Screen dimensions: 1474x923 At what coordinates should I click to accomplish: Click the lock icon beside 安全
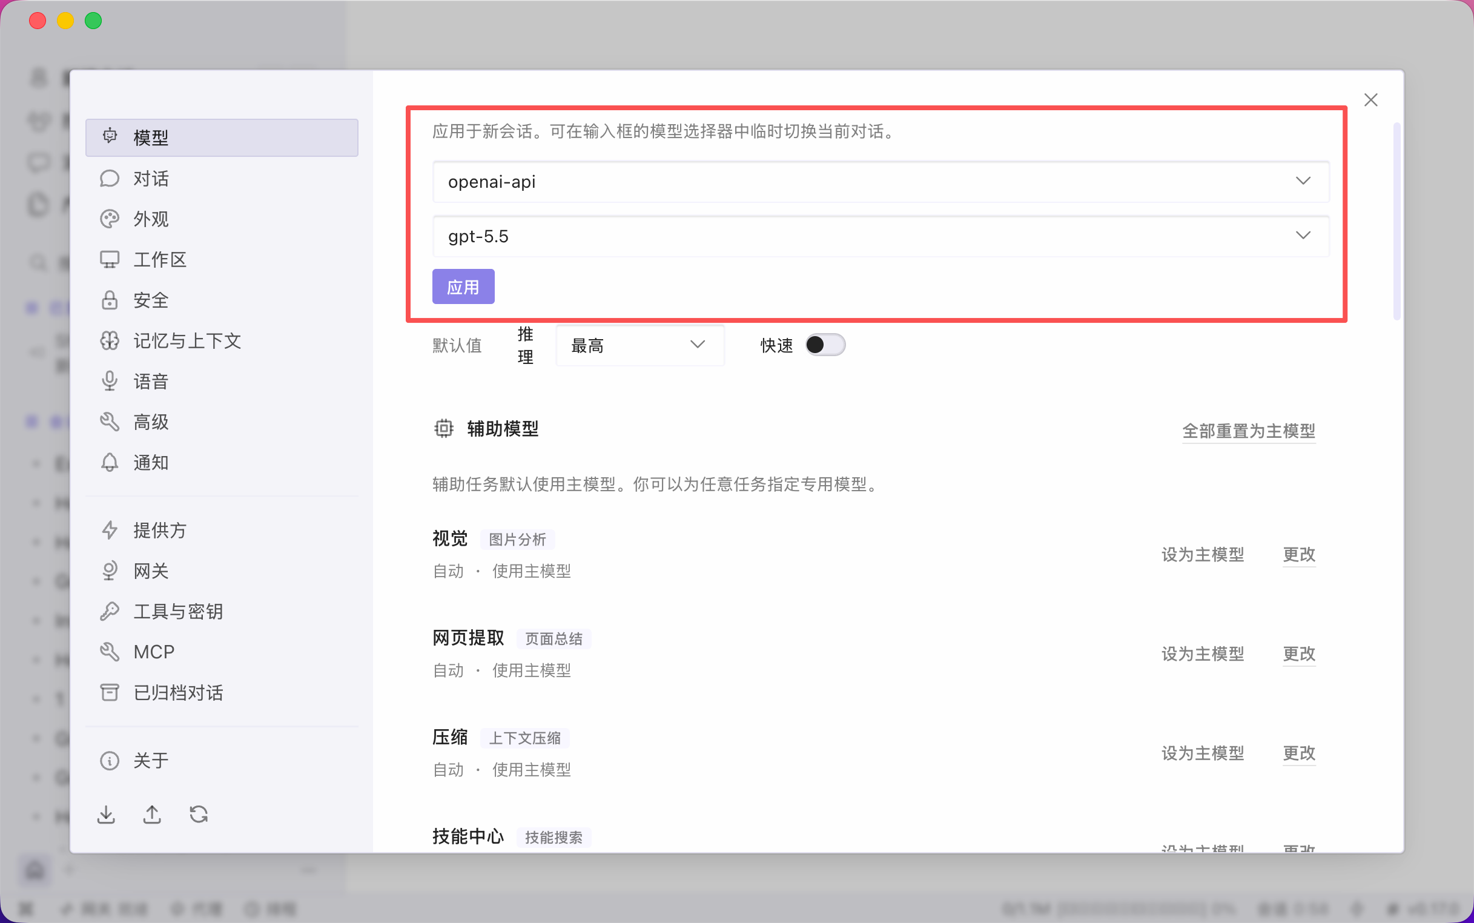pos(110,300)
